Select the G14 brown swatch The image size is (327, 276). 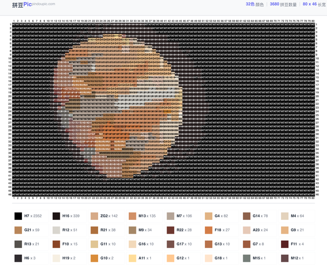(x=247, y=216)
